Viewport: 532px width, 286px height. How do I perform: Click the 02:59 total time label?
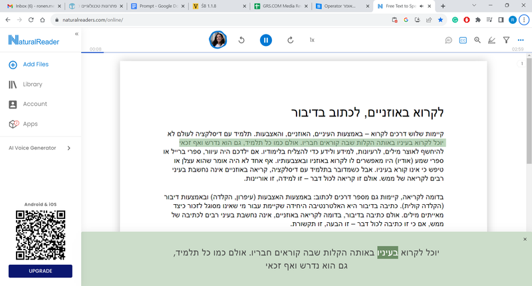pos(517,49)
